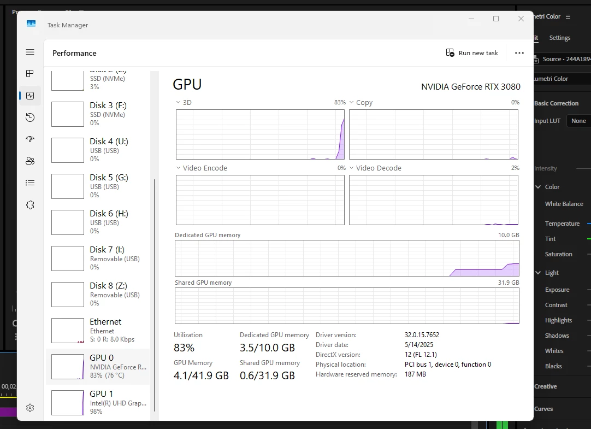Image resolution: width=591 pixels, height=429 pixels.
Task: Open the Curves section in Lumetri
Action: tap(543, 409)
